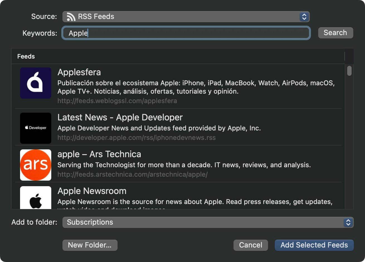Click the Keywords input field containing Apple

coord(186,33)
